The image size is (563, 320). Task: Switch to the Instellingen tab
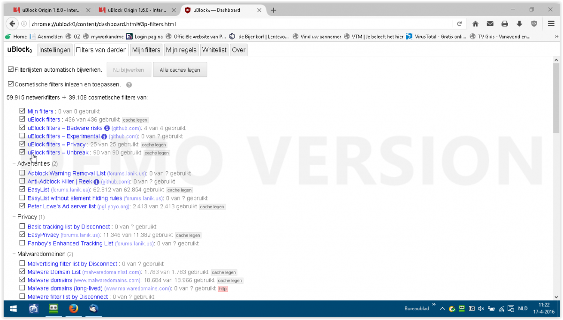pyautogui.click(x=55, y=50)
